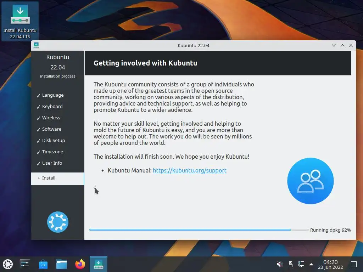Click the Kubuntu 22.04 window title text
363x272 pixels.
(x=194, y=45)
